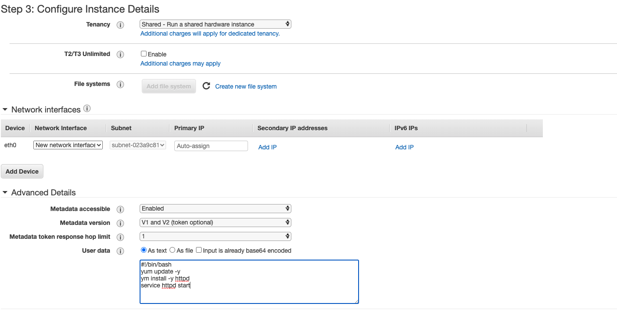Viewport: 617px width, 333px height.
Task: Collapse the Network interfaces section
Action: pos(5,109)
